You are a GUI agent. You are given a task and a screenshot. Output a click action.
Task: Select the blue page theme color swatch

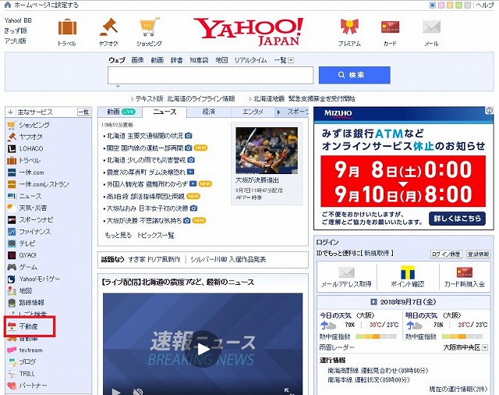pyautogui.click(x=433, y=5)
